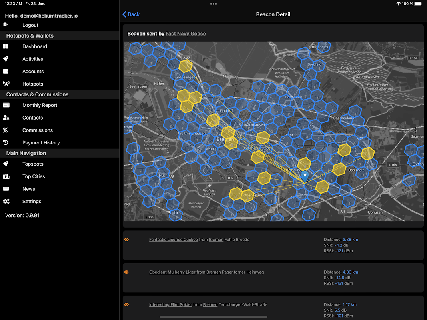Screen dimensions: 427x320
Task: Toggle eye icon for Obedient Mulberry Liger
Action: 126,272
